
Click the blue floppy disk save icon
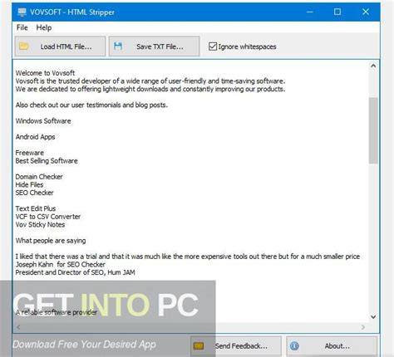coord(118,46)
